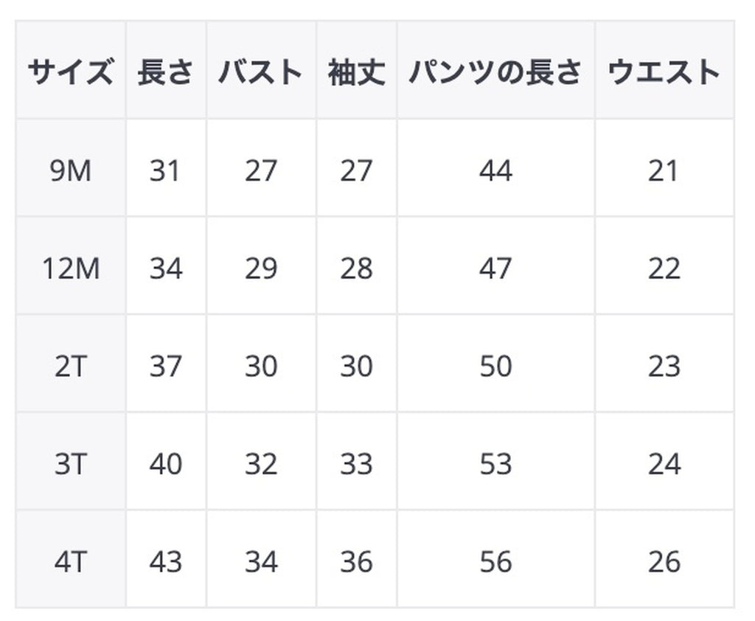The height and width of the screenshot is (621, 755).
Task: Click the 12M size row label
Action: click(x=70, y=268)
